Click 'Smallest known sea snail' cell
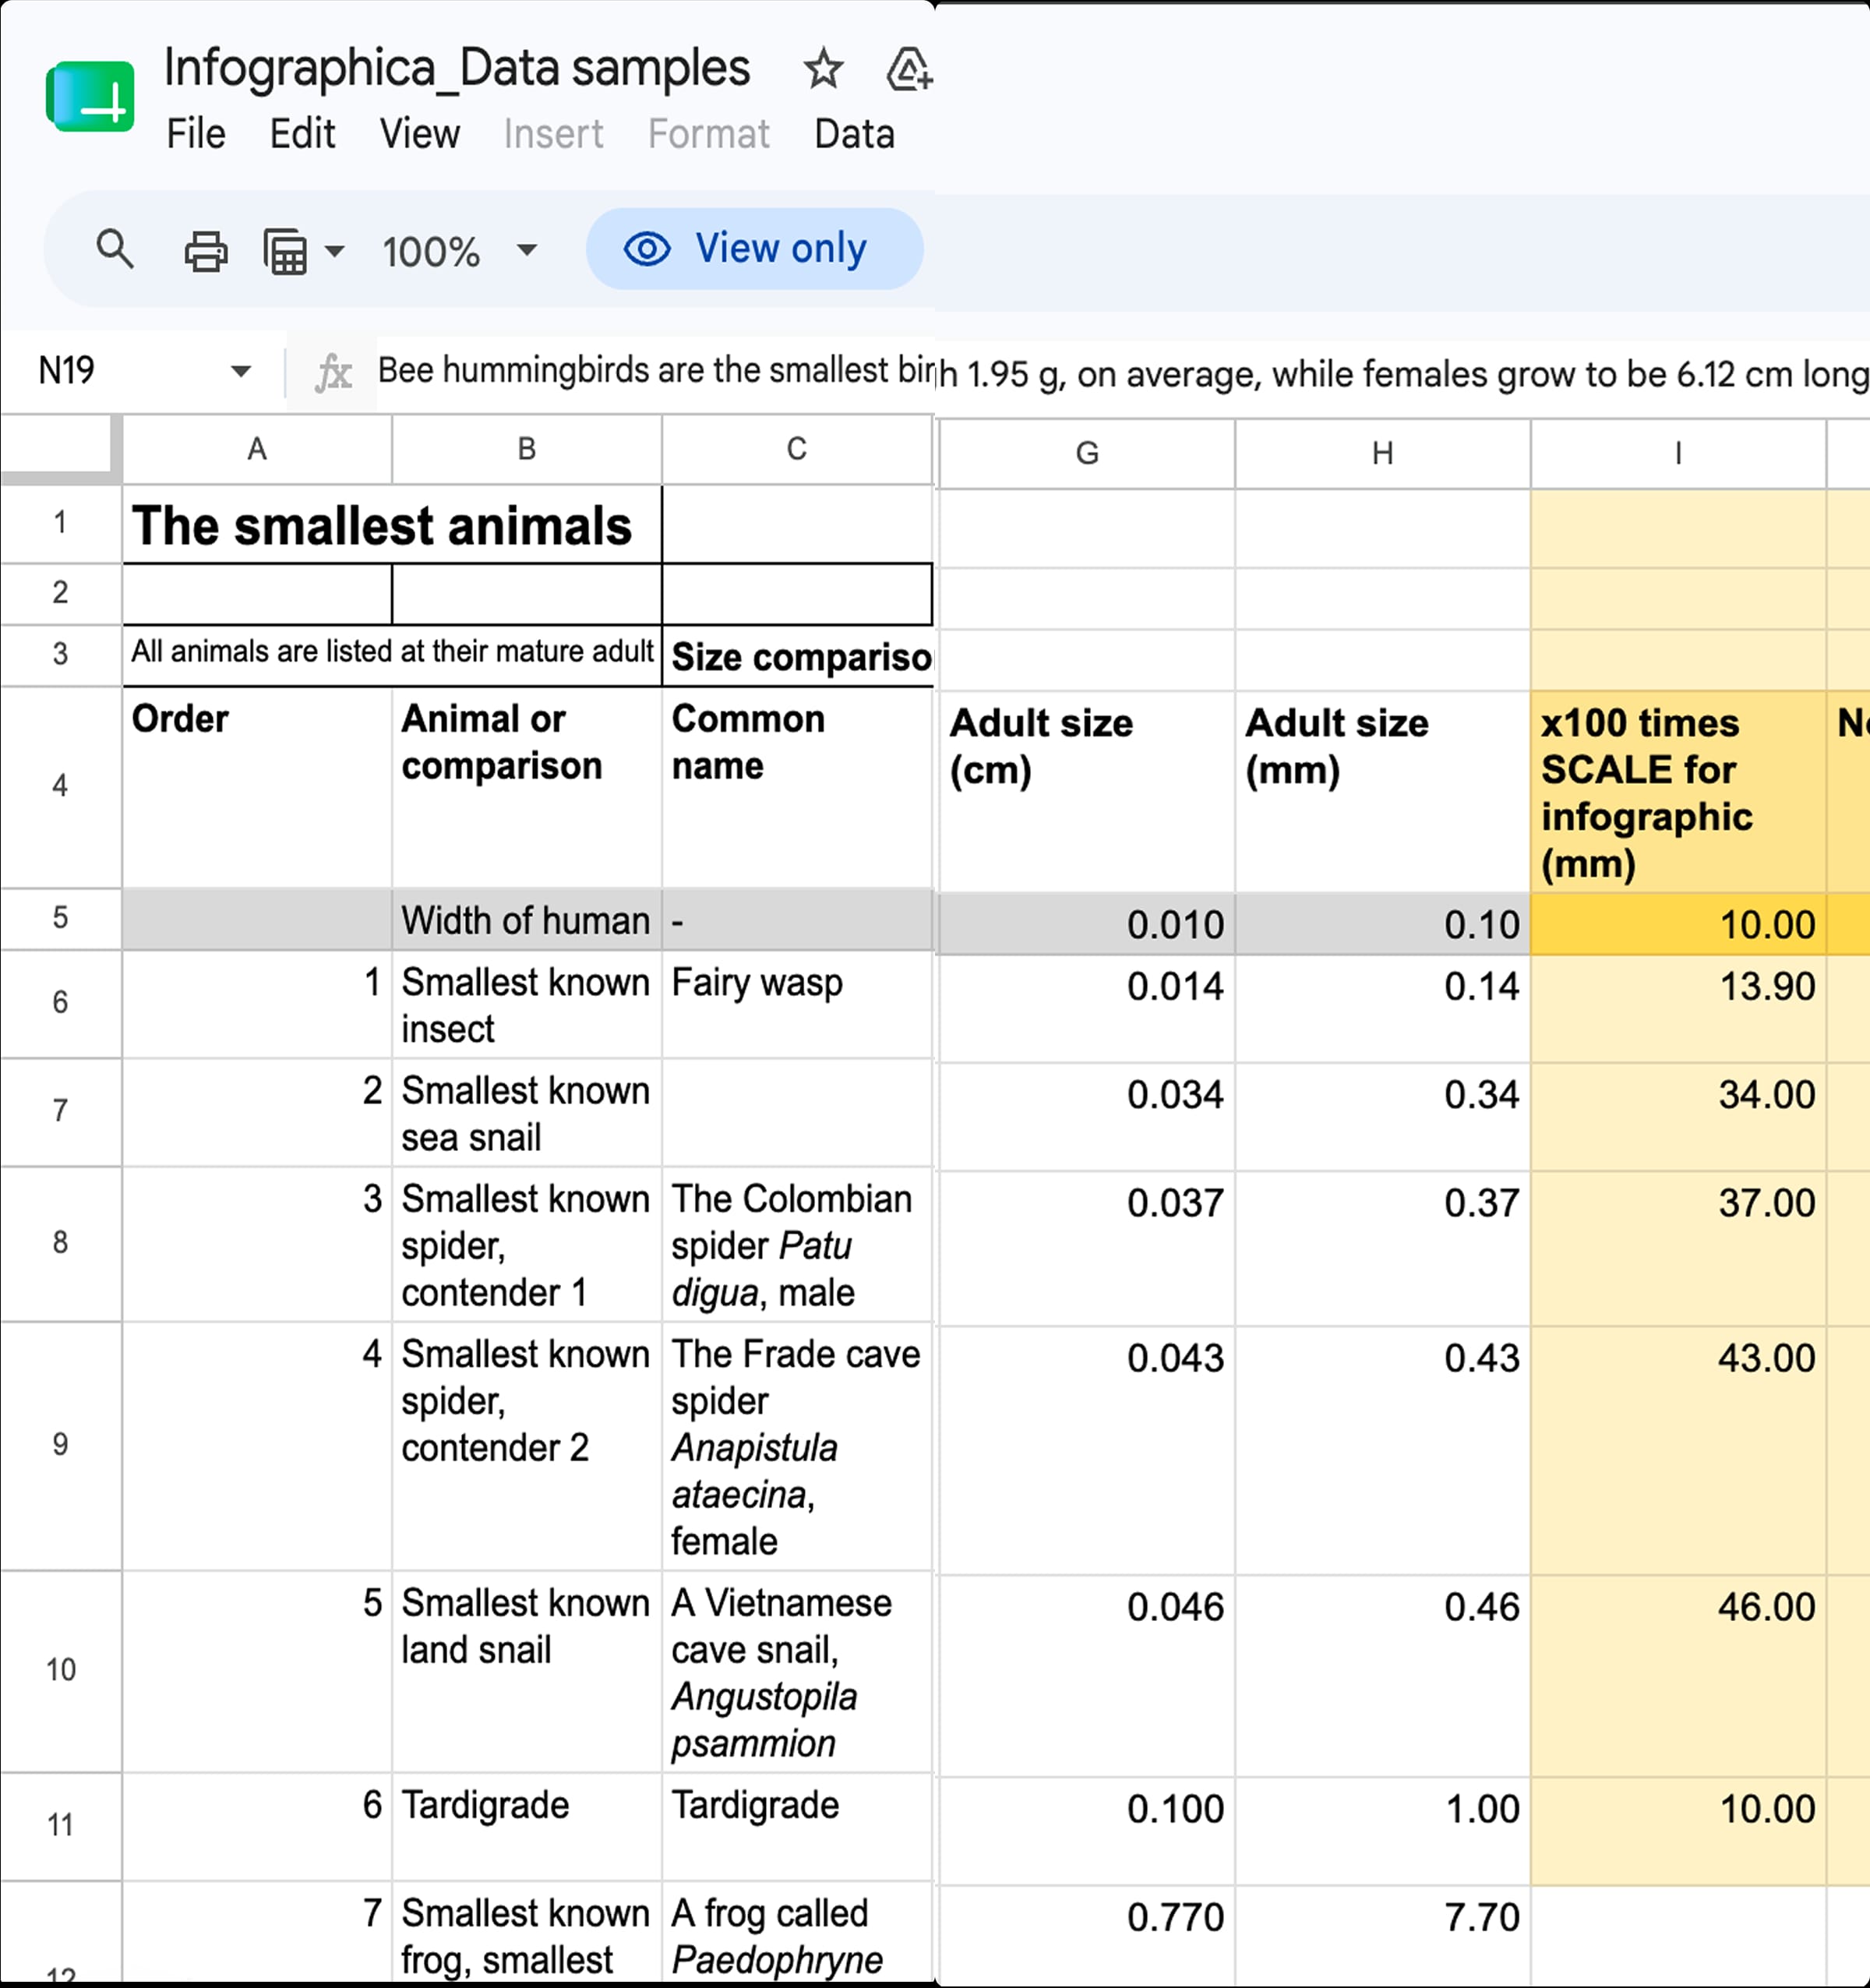The height and width of the screenshot is (1988, 1870). (x=527, y=1113)
